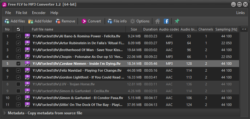The image size is (250, 119).
Task: Click the 22.06 MB size cell
Action: [134, 57]
